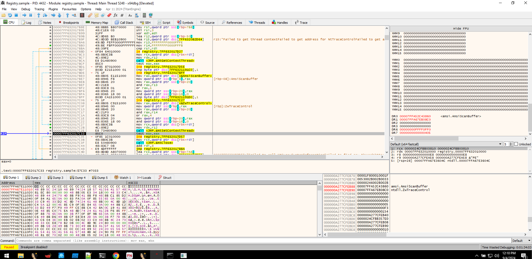Open Variables with the hash icon
This screenshot has height=259, width=532.
coord(122,15)
